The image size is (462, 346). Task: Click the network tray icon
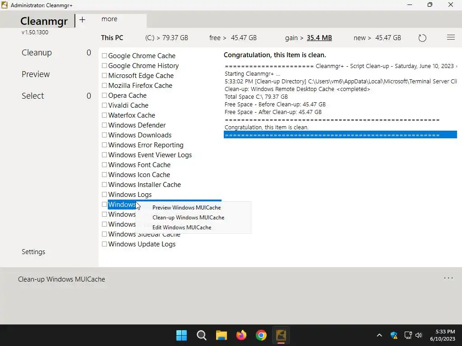tap(408, 335)
